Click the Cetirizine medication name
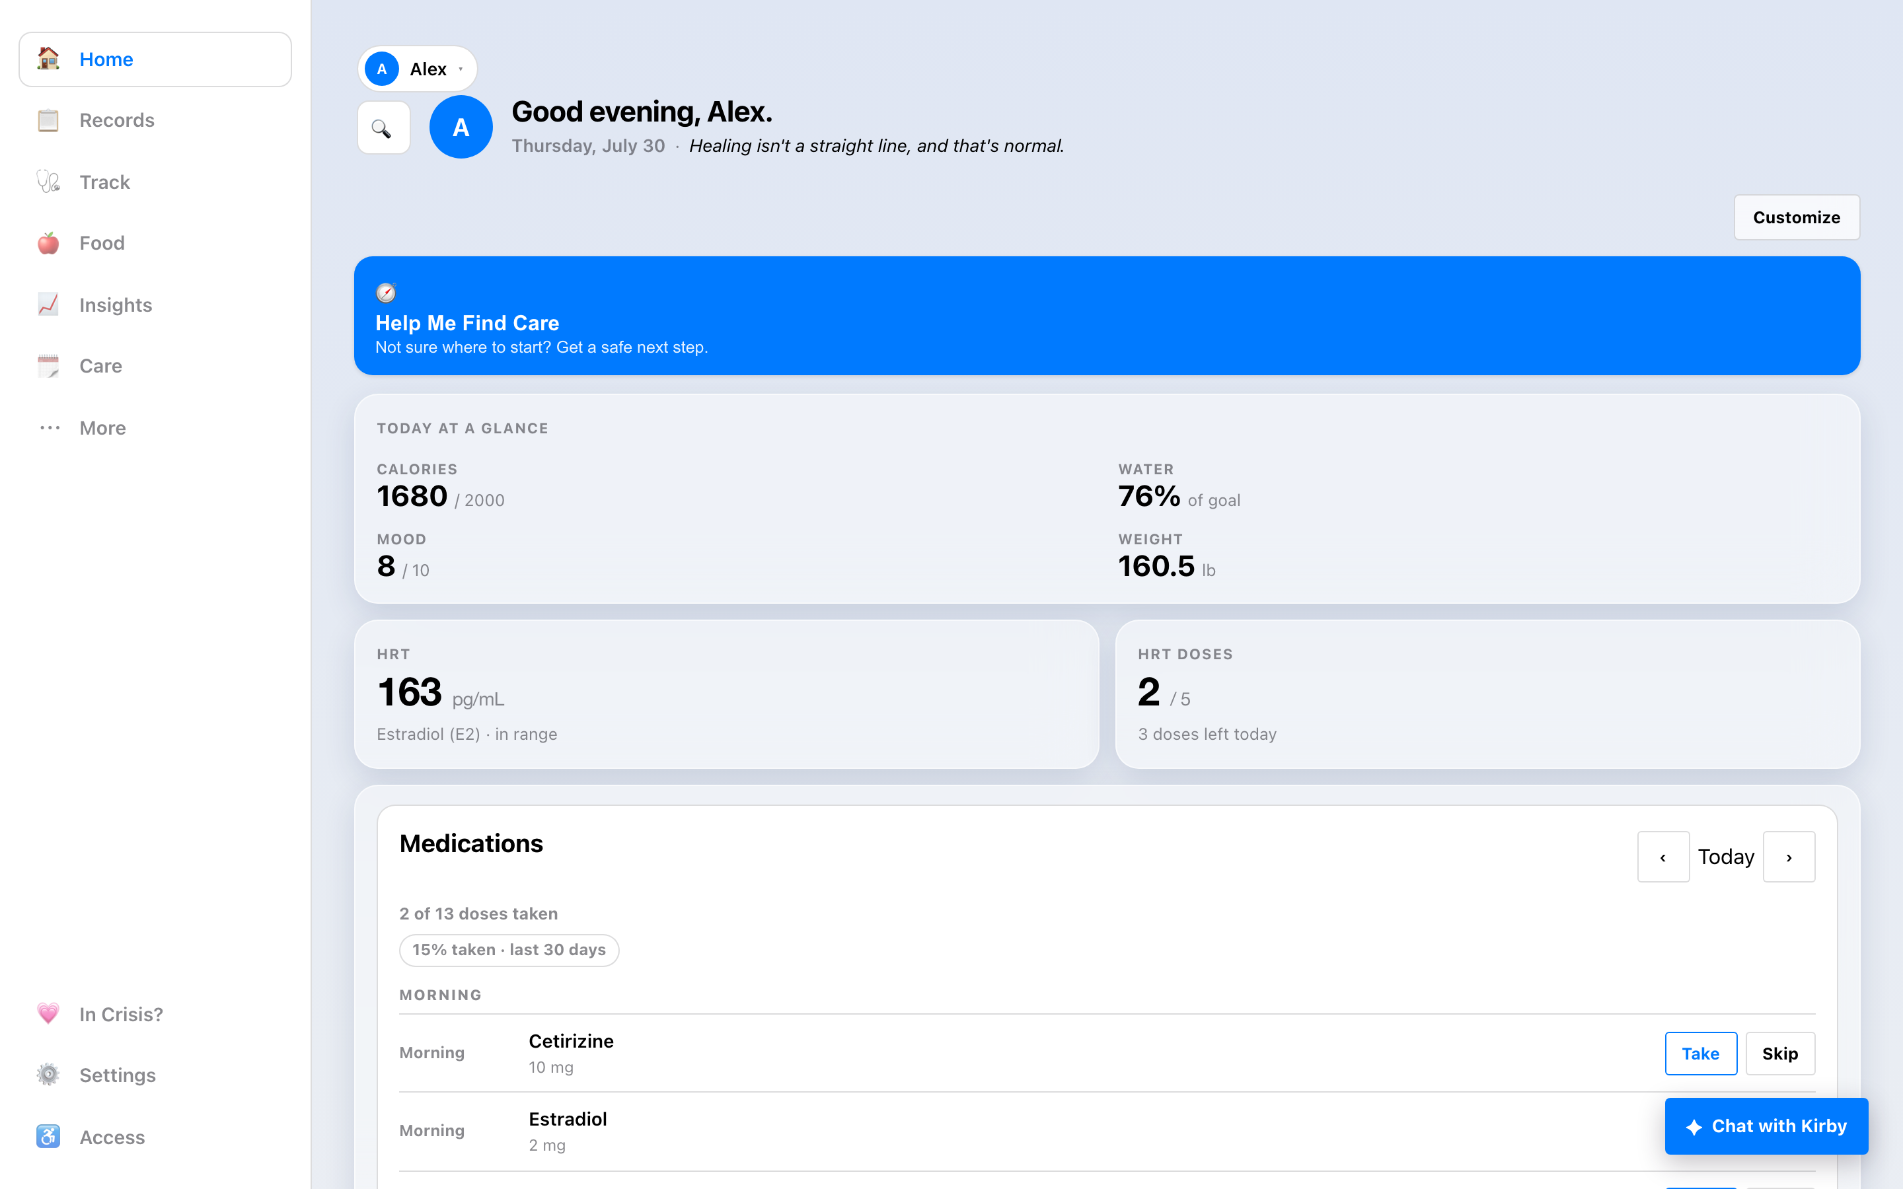 coord(571,1040)
